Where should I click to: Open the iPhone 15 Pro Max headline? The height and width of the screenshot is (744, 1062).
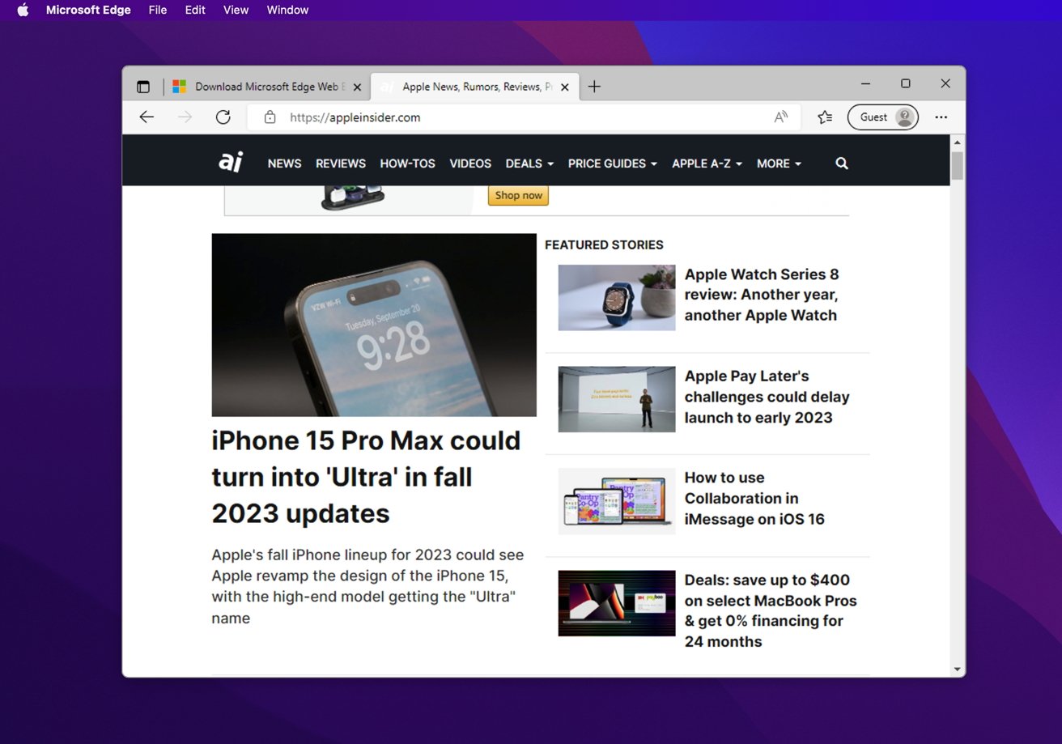[x=366, y=477]
